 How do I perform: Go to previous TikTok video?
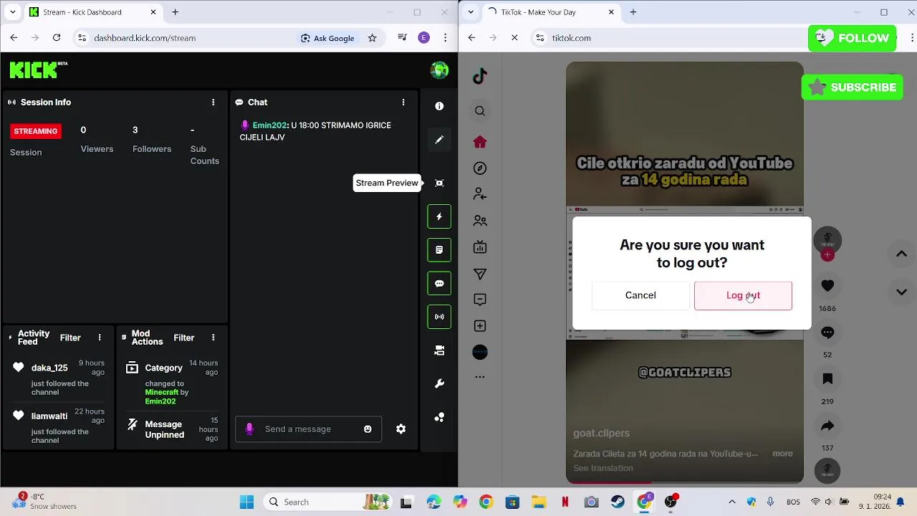click(x=901, y=254)
